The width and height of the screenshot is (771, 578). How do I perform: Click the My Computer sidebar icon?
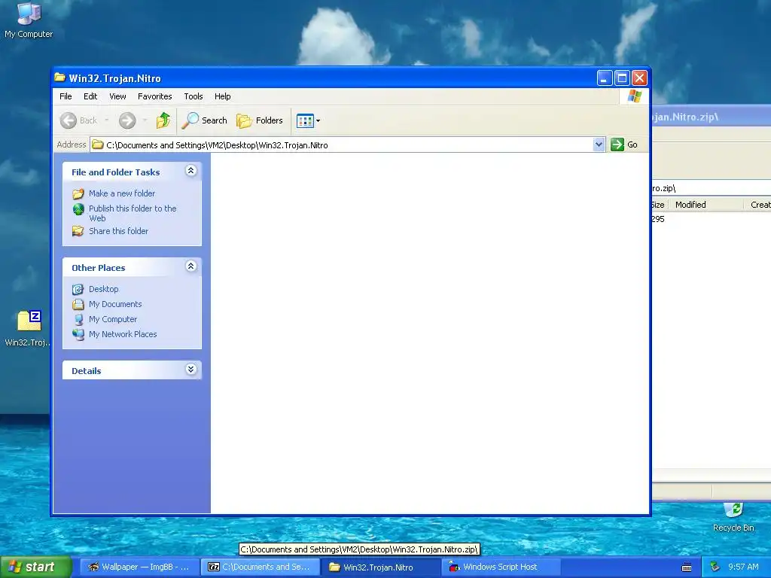[x=78, y=319]
